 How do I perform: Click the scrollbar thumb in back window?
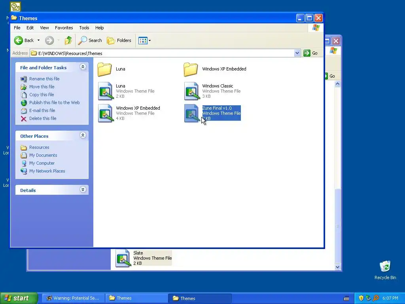[337, 226]
